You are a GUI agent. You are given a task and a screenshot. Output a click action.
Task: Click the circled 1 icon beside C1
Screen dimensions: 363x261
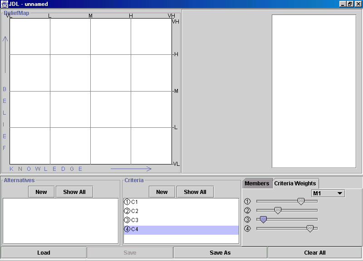[127, 202]
